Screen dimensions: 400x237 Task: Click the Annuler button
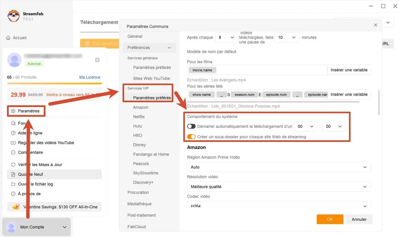pyautogui.click(x=359, y=219)
